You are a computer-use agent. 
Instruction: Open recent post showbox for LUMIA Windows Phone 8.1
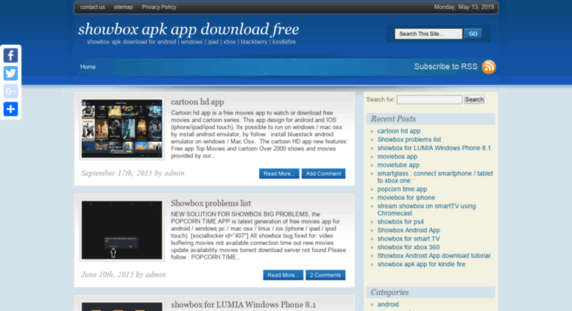tap(434, 148)
